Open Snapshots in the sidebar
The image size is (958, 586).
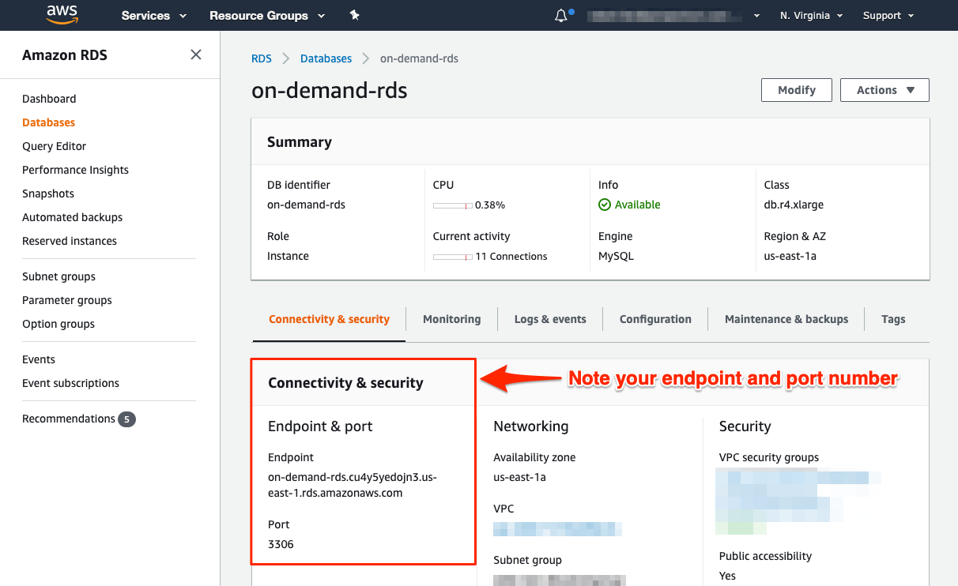point(48,193)
